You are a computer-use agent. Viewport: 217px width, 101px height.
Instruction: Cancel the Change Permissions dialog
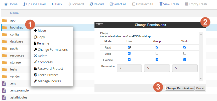(200, 88)
